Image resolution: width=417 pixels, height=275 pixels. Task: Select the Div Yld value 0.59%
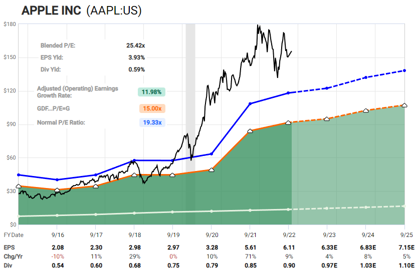coord(136,69)
